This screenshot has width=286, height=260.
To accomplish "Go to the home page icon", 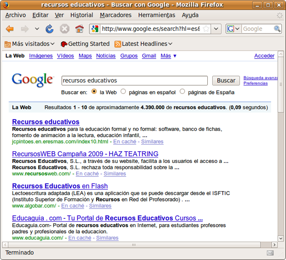I will (x=80, y=29).
